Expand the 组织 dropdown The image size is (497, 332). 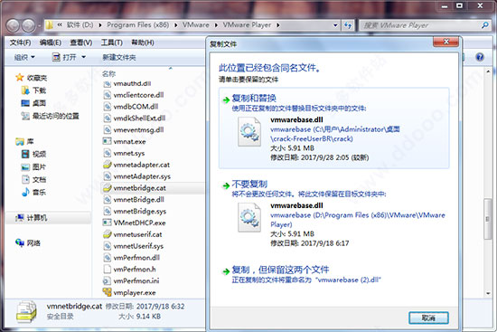coord(24,58)
